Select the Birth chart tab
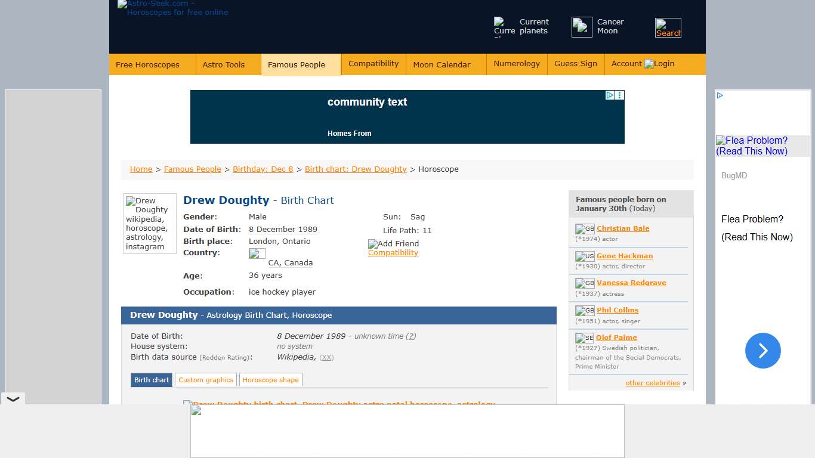The height and width of the screenshot is (458, 815). (152, 380)
